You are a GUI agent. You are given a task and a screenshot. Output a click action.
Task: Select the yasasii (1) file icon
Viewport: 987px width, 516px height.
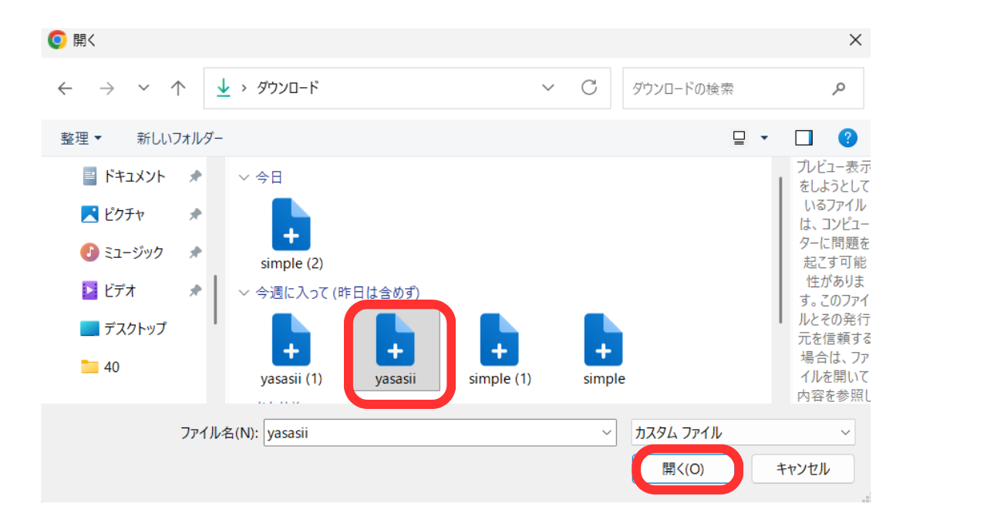click(x=291, y=340)
